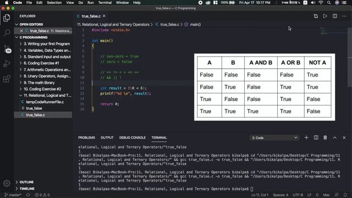Viewport: 352px width, 198px height.
Task: Expand the Timeline section
Action: (43, 189)
